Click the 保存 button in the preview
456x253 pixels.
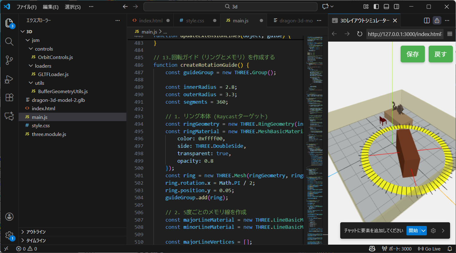(x=412, y=54)
